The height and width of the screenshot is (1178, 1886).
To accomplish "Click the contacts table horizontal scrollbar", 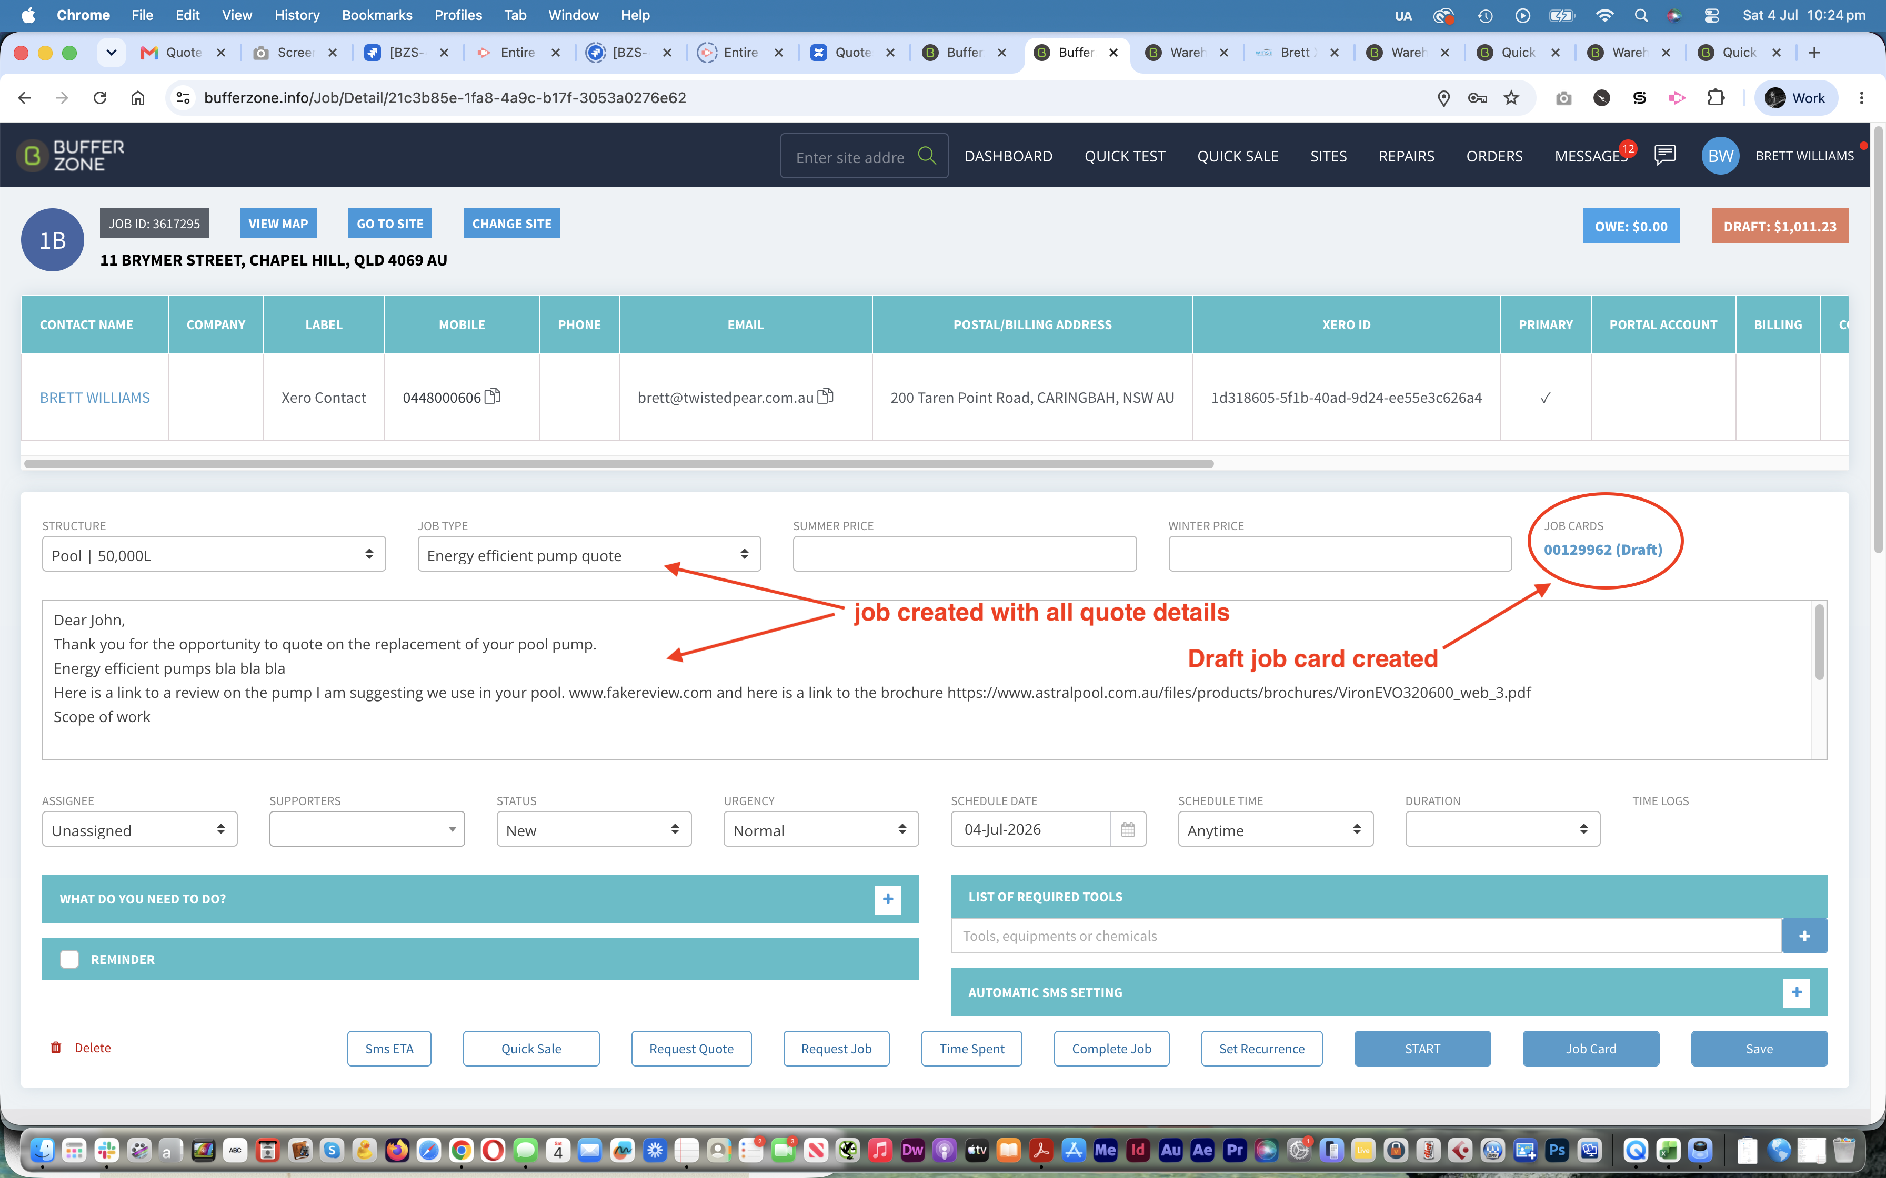I will [618, 463].
